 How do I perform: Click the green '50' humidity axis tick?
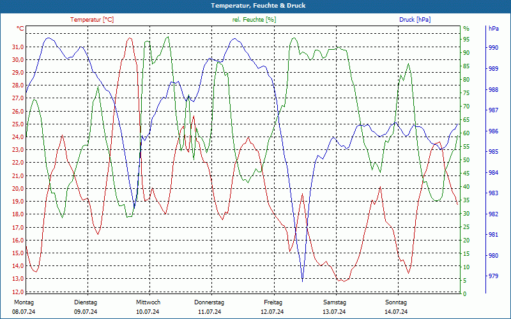(x=466, y=160)
